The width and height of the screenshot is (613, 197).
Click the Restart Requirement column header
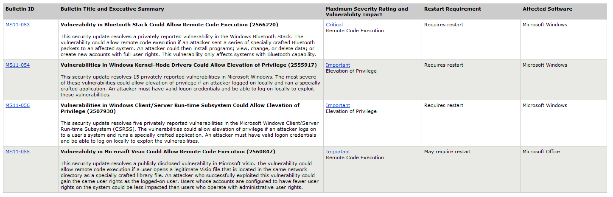452,9
